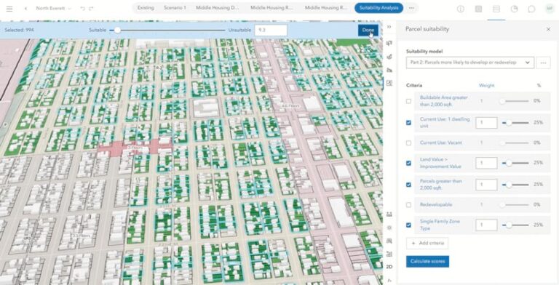
Task: Uncheck Parcels greater than 2,000 sqft
Action: [408, 185]
